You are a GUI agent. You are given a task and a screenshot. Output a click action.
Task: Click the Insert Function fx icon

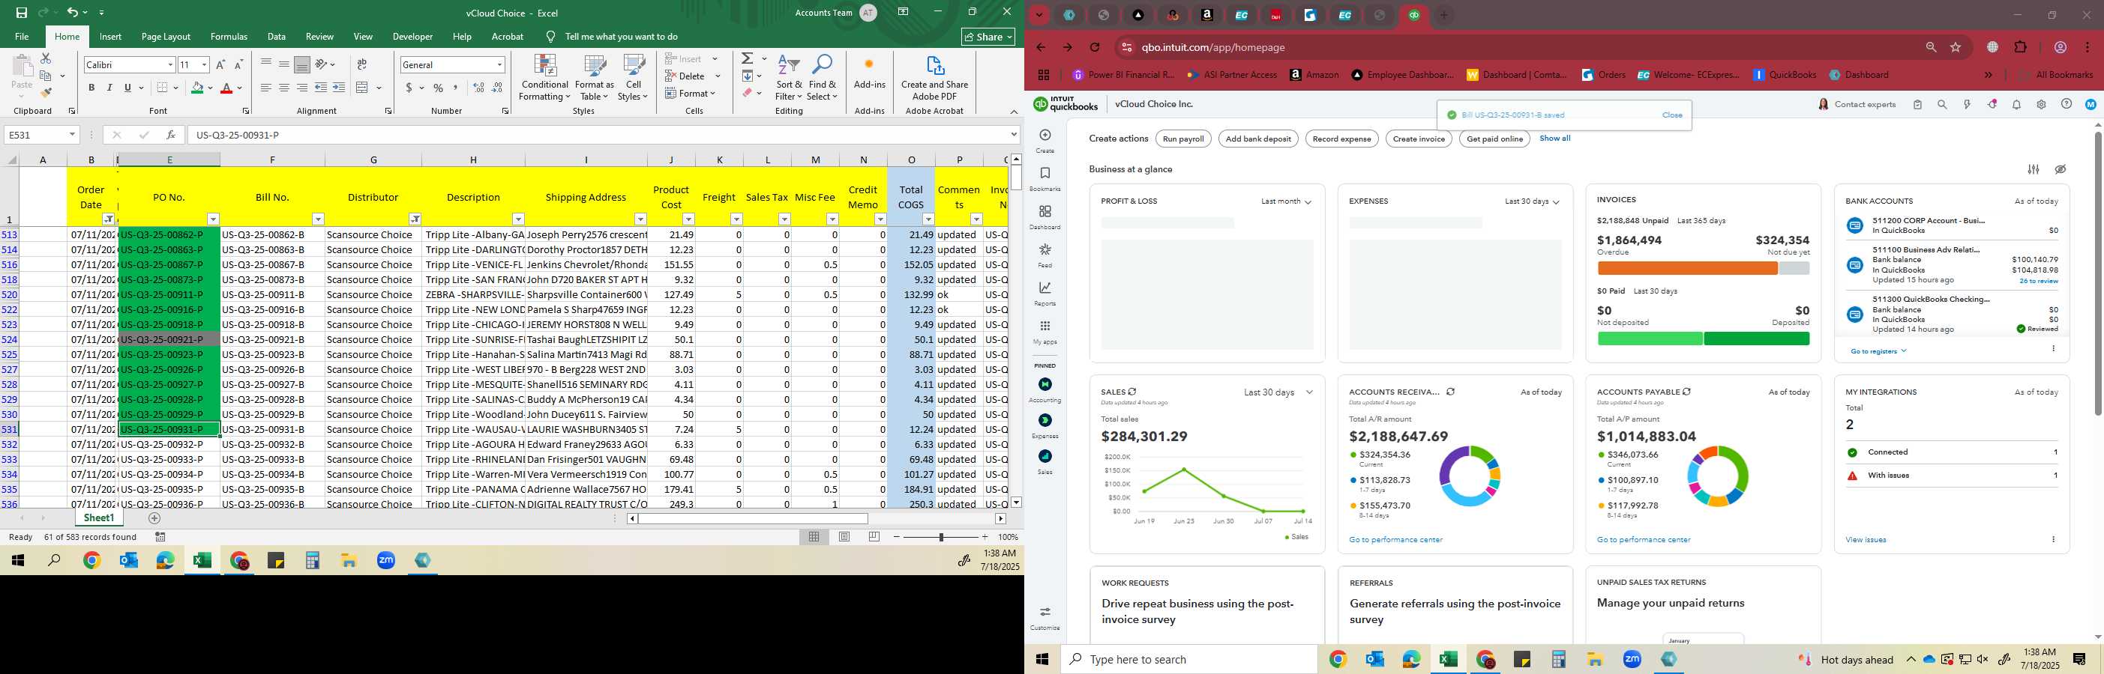171,135
